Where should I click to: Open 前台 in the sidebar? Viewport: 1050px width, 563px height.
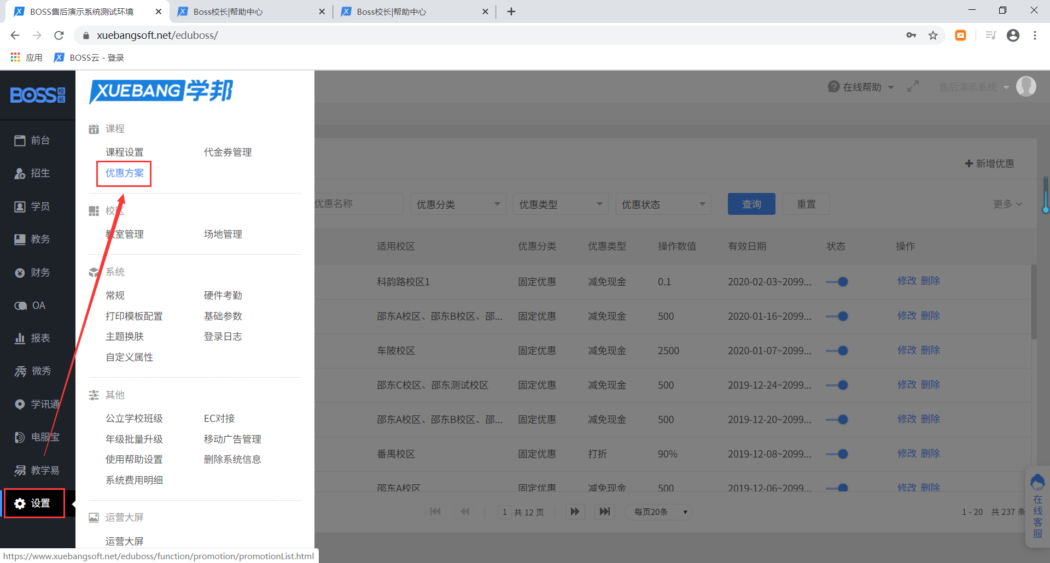33,140
